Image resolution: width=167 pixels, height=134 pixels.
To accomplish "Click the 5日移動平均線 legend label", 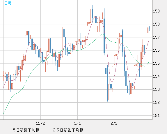I will pyautogui.click(x=26, y=130).
